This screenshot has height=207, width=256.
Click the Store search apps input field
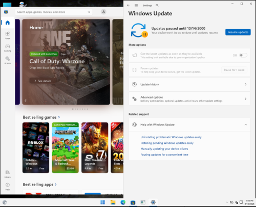pos(54,12)
